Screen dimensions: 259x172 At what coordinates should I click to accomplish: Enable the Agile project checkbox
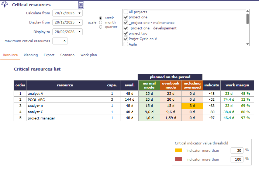coord(126,44)
